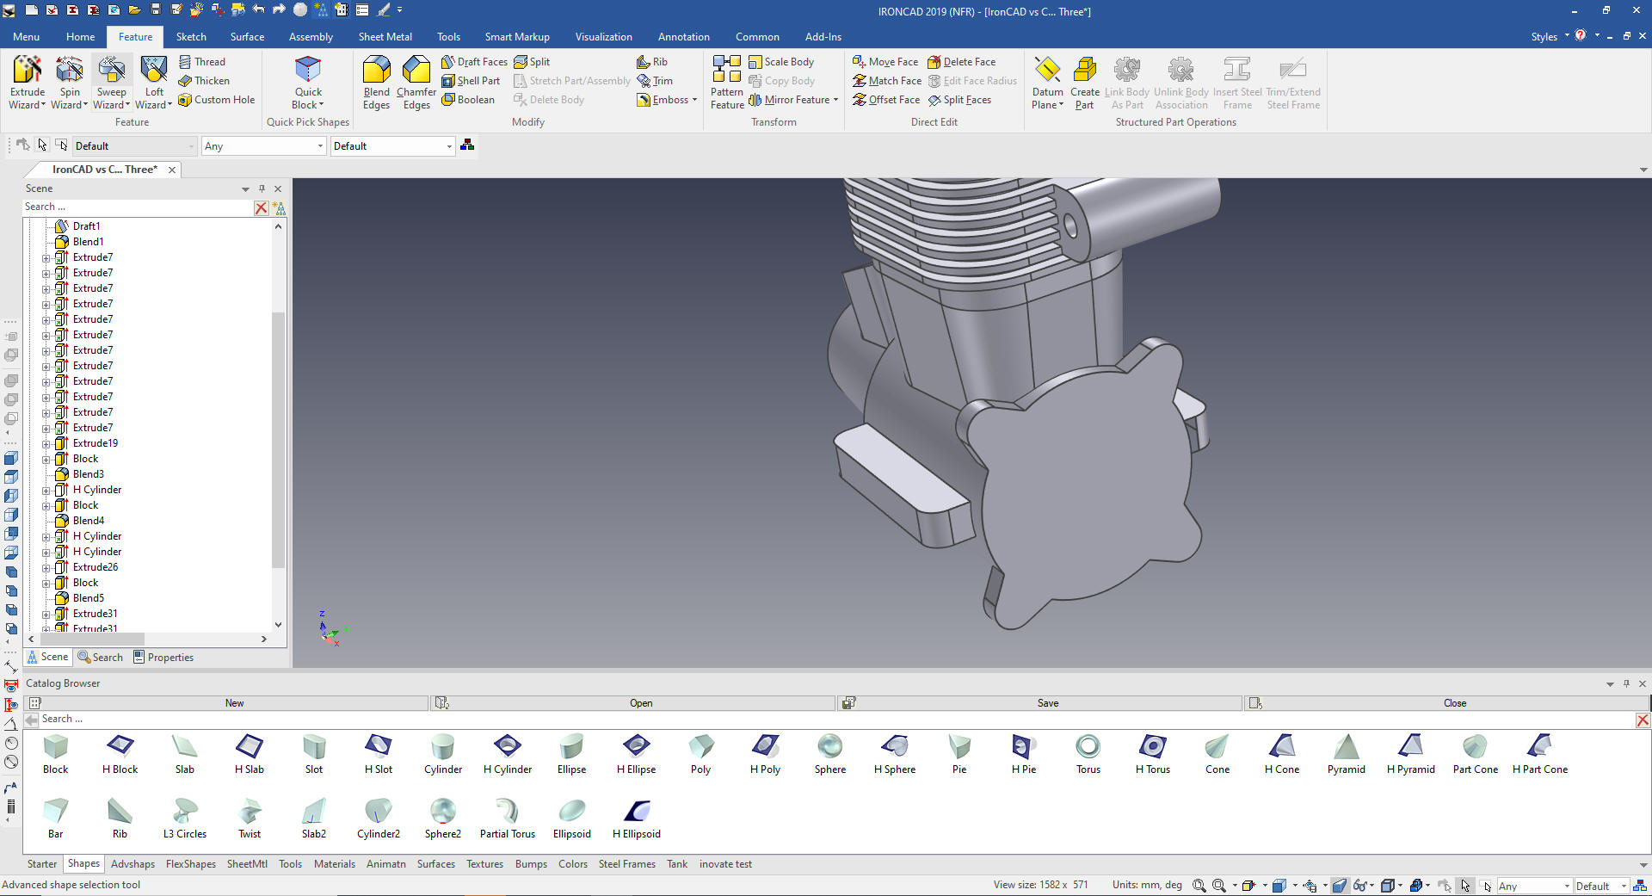Switch to the Sketch ribbon tab
This screenshot has width=1652, height=896.
pyautogui.click(x=191, y=37)
